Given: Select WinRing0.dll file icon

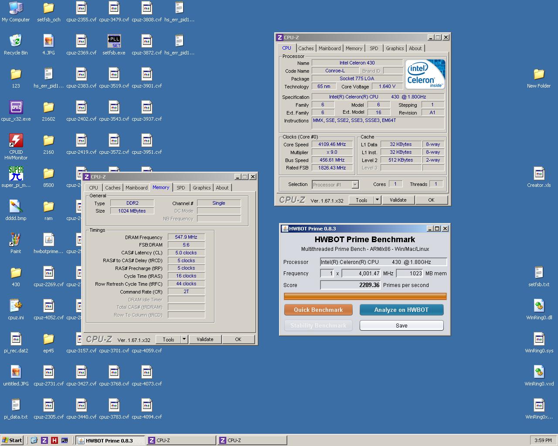Looking at the screenshot, I should tap(539, 310).
